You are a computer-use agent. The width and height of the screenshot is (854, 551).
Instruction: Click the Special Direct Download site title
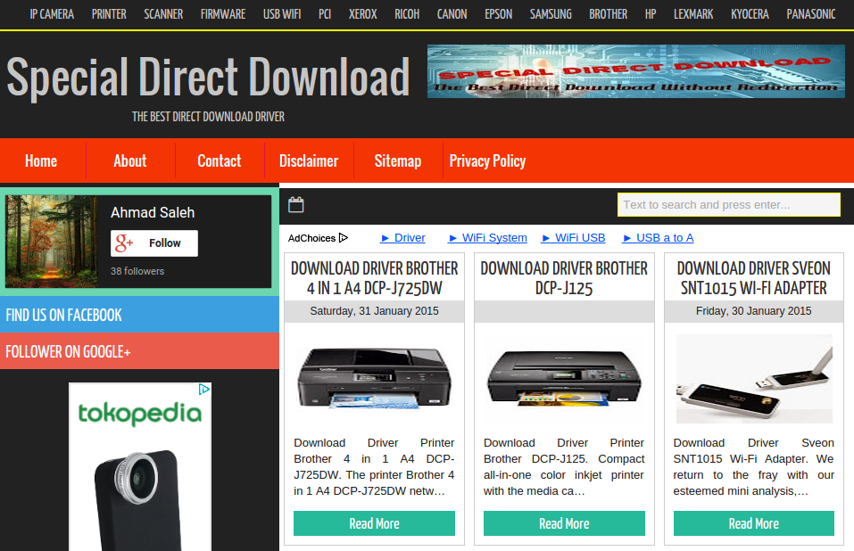pos(208,78)
